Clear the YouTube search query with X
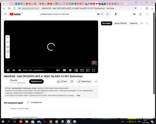This screenshot has height=124, width=156. click(102, 14)
